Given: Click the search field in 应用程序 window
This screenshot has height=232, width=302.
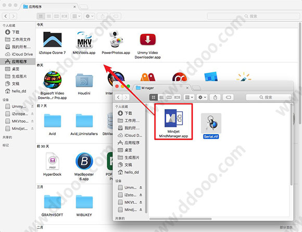Looking at the screenshot, I should (253, 16).
